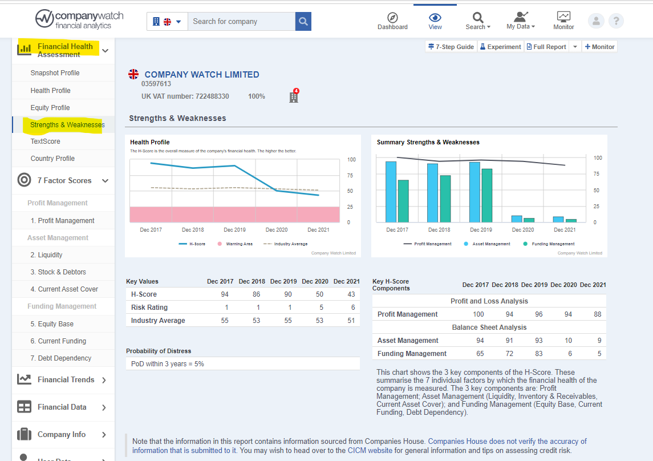Viewport: 653px width, 461px height.
Task: Select the H-Score row label
Action: [144, 294]
